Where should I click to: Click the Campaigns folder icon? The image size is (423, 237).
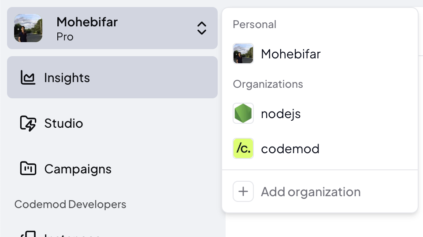click(28, 169)
